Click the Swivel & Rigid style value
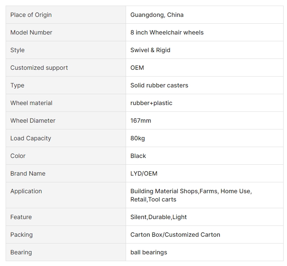The image size is (287, 266). click(x=150, y=50)
